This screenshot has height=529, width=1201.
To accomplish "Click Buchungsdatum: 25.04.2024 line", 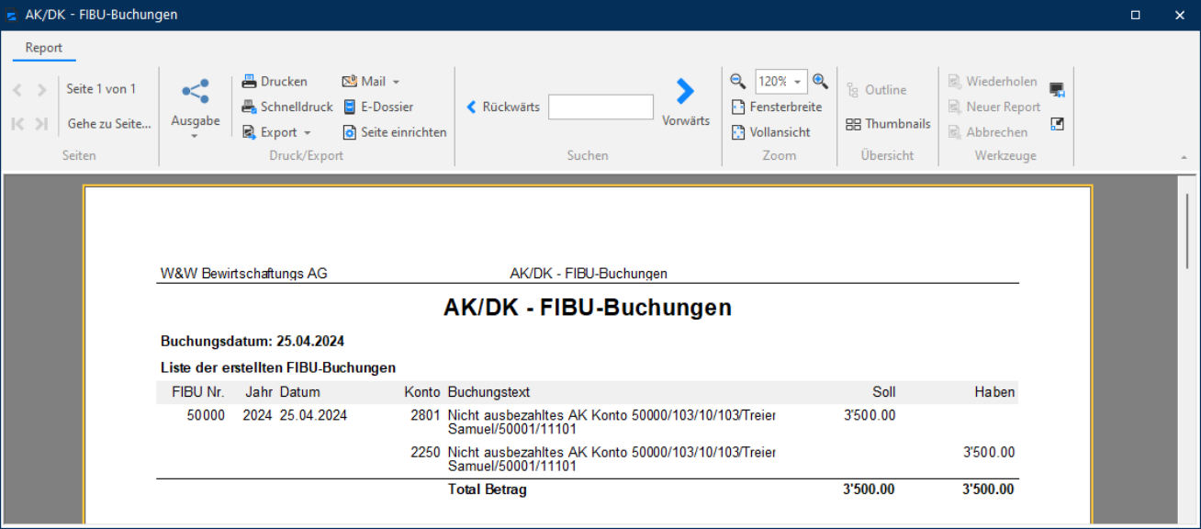I will pyautogui.click(x=253, y=342).
